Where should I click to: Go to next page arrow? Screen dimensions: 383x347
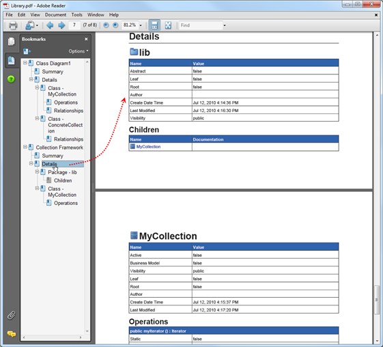[61, 25]
